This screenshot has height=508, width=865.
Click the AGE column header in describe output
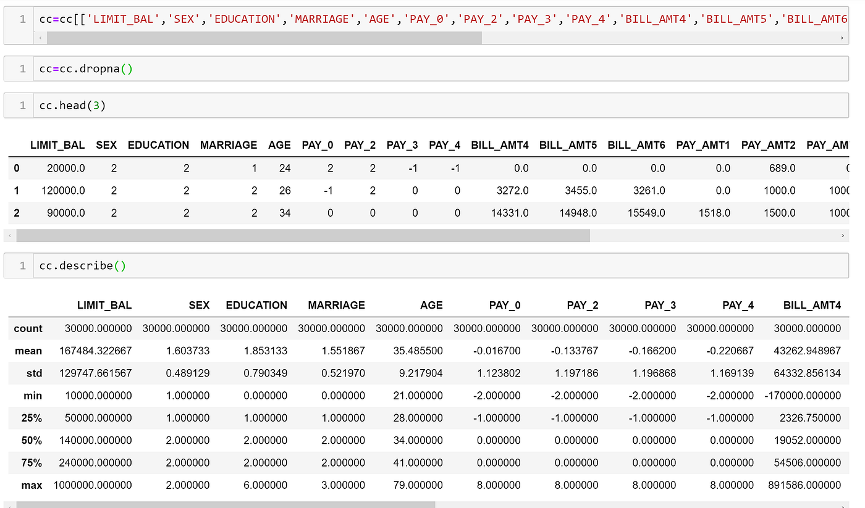coord(431,305)
